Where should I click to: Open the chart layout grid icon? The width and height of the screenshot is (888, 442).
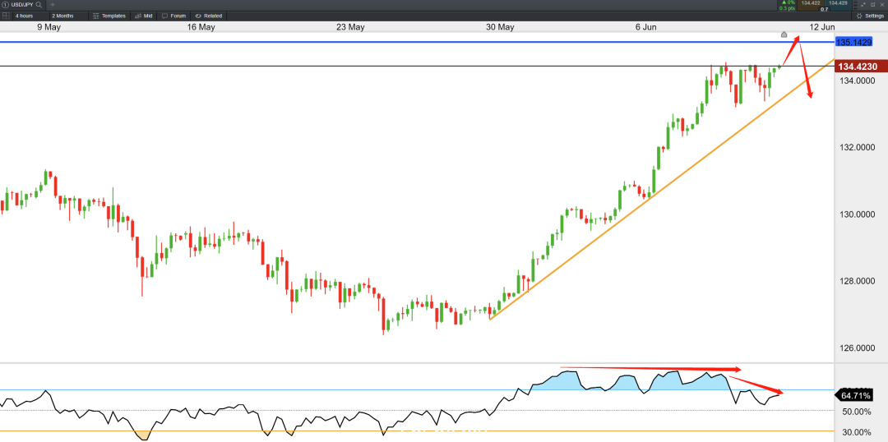7,16
